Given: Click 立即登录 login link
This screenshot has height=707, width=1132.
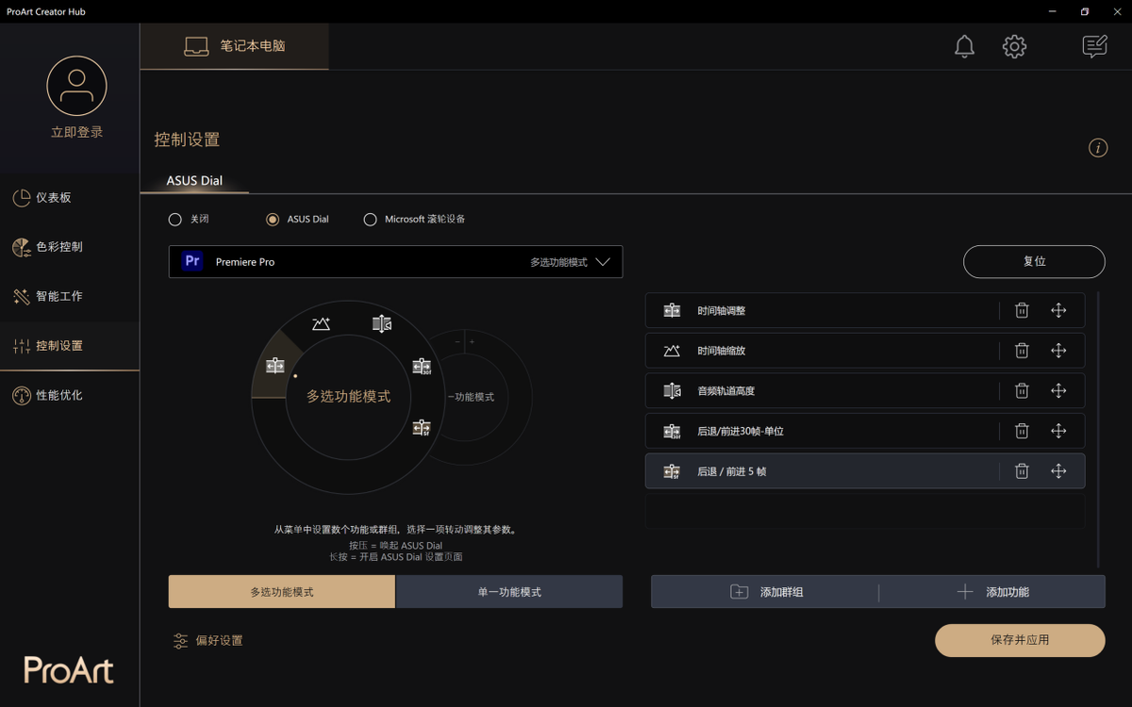Looking at the screenshot, I should 76,132.
